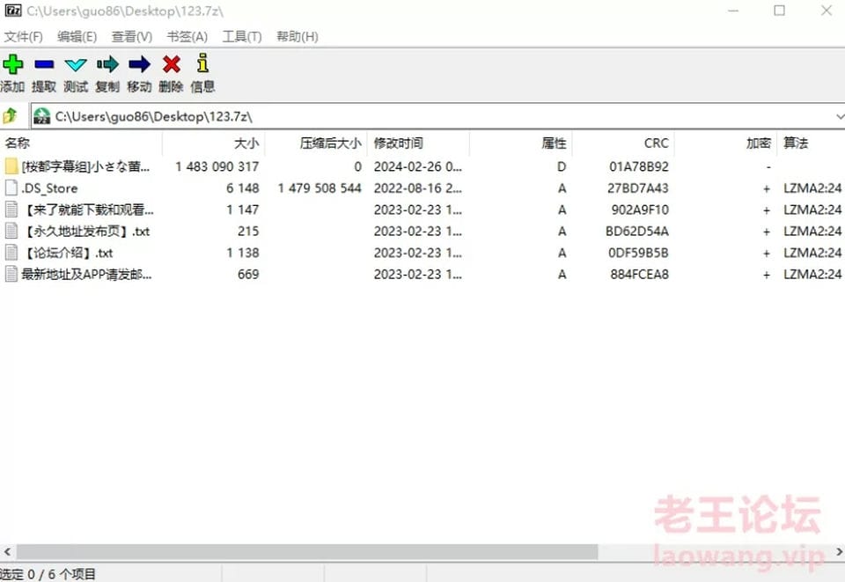Viewport: 845px width, 582px height.
Task: Sort by 名称 column header
Action: click(81, 143)
